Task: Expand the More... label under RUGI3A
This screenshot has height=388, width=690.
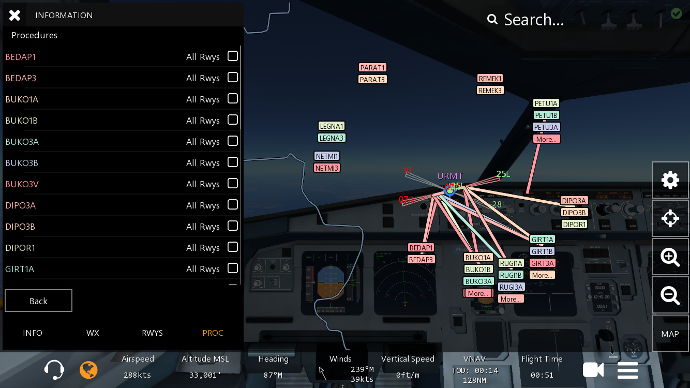Action: [x=511, y=299]
